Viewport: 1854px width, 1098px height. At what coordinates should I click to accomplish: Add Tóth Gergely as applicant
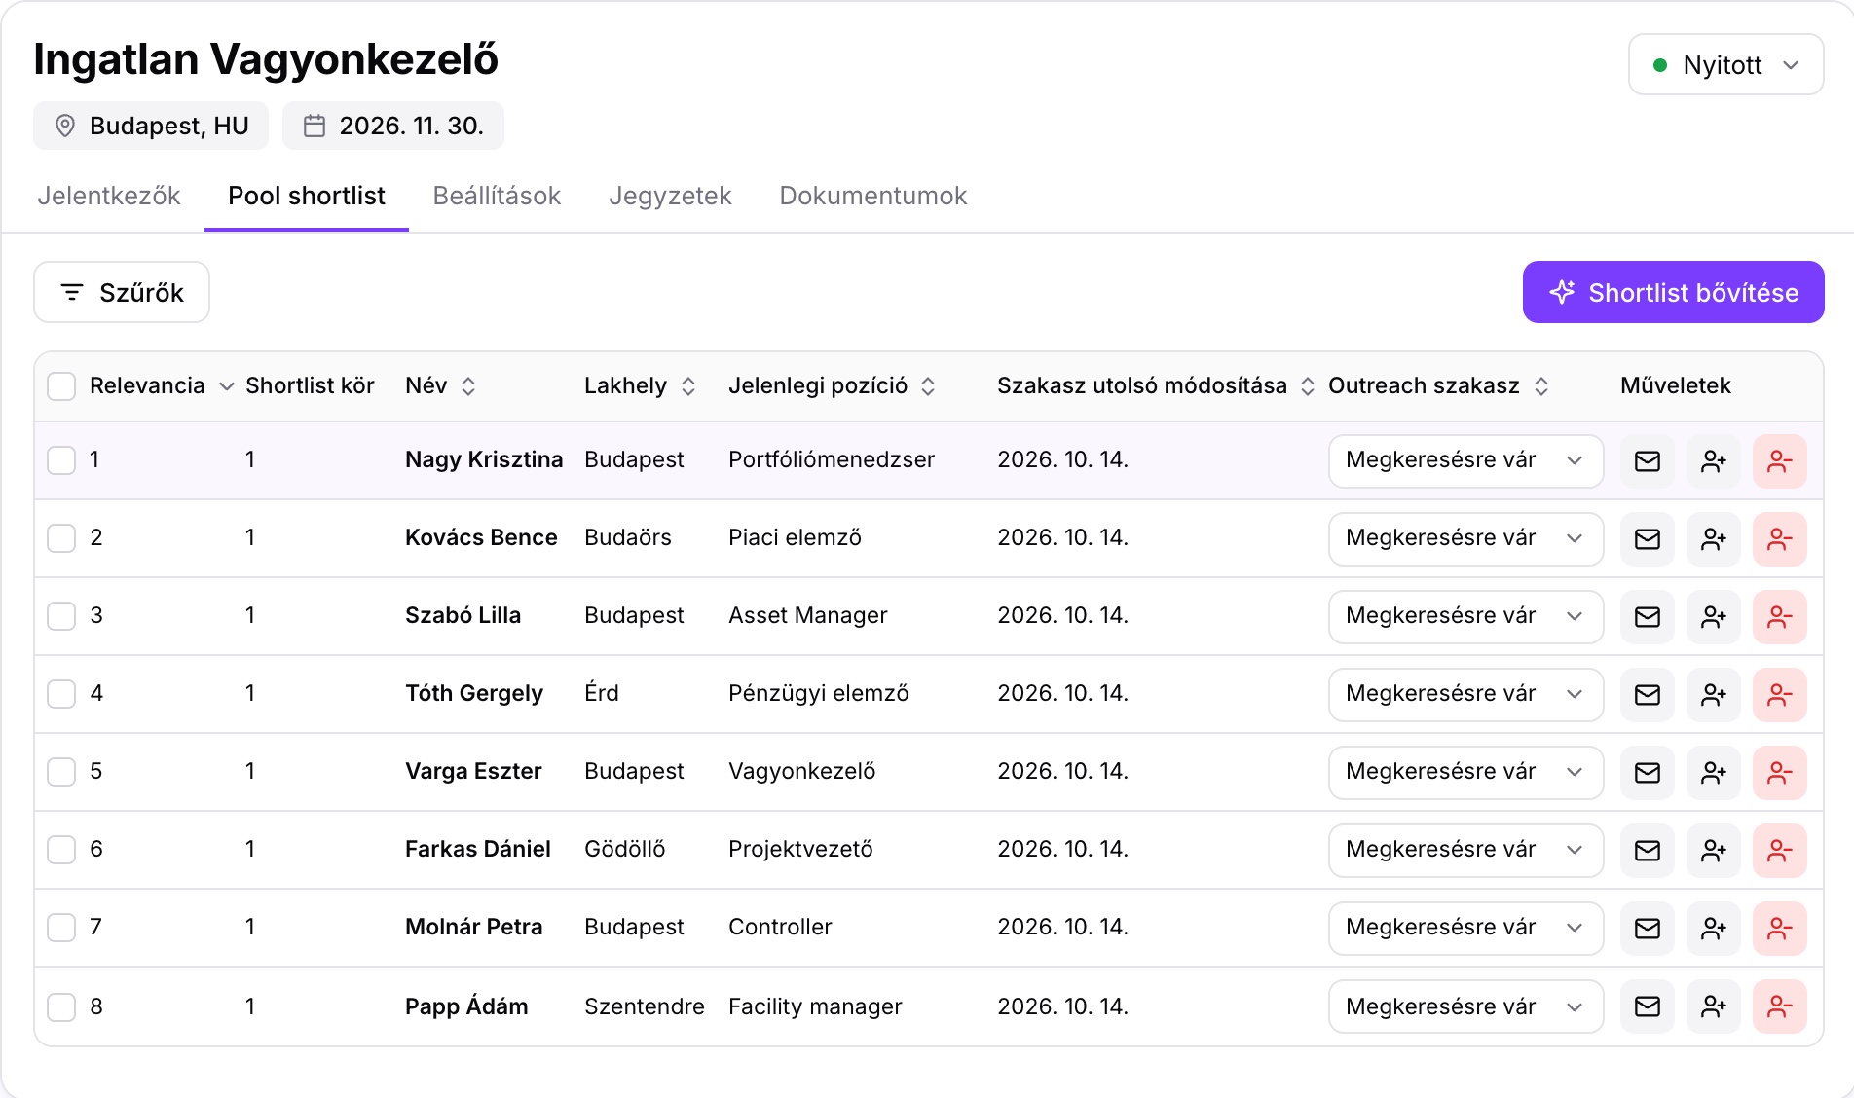[x=1713, y=695]
